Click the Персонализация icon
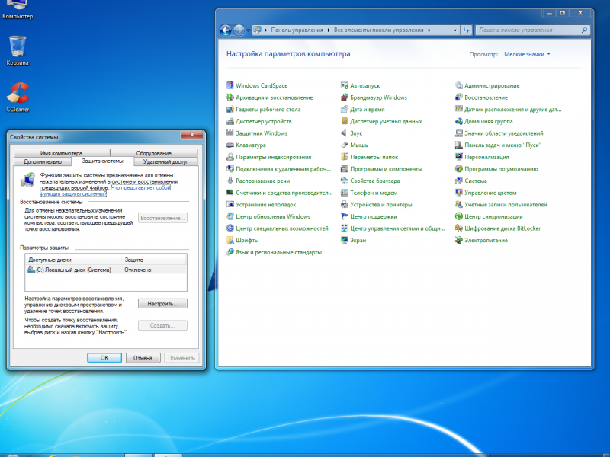 click(459, 157)
